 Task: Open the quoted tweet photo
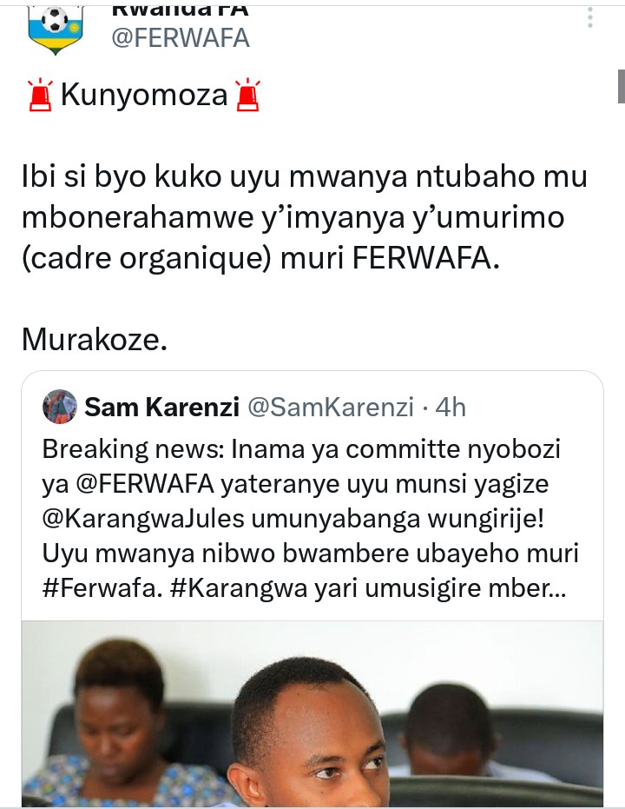click(x=312, y=713)
